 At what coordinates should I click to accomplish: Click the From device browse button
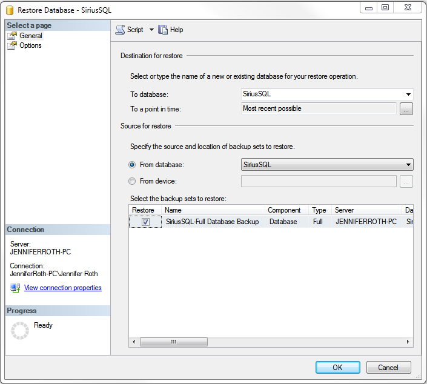pos(406,181)
